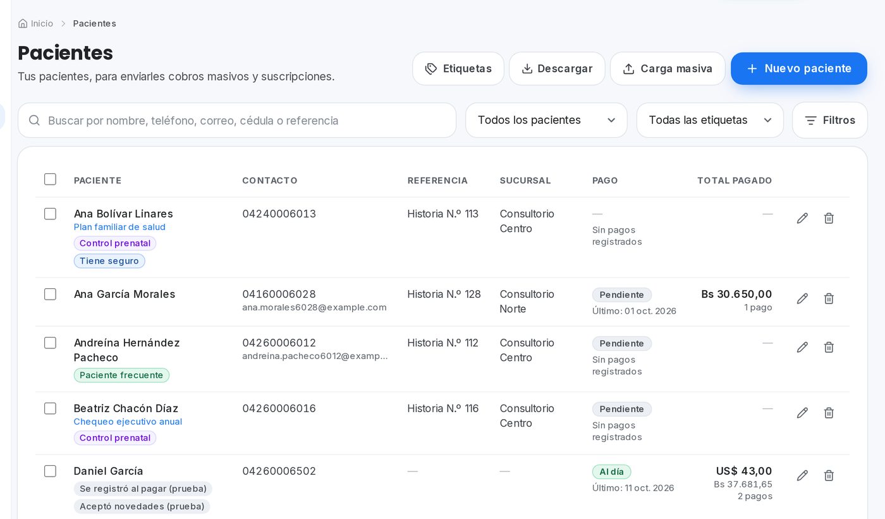Click the search magnifier icon
The image size is (885, 519).
(35, 120)
